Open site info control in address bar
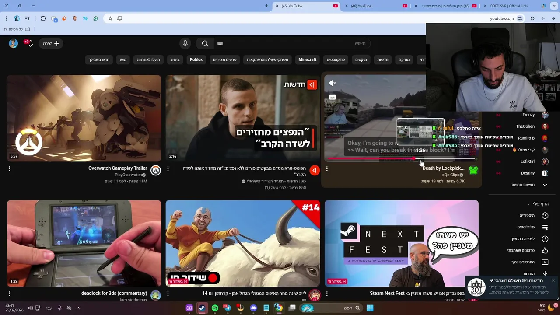This screenshot has height=315, width=560. (x=520, y=18)
